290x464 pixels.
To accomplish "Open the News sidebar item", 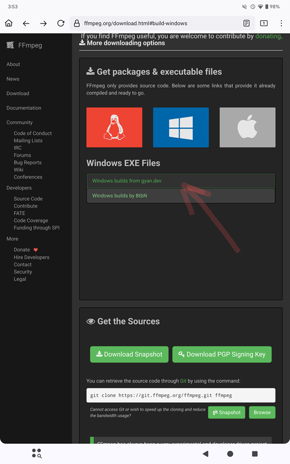I will tap(13, 79).
